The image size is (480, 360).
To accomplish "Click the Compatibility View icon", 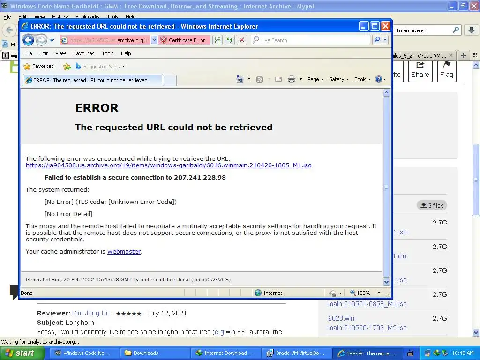I will point(217,40).
